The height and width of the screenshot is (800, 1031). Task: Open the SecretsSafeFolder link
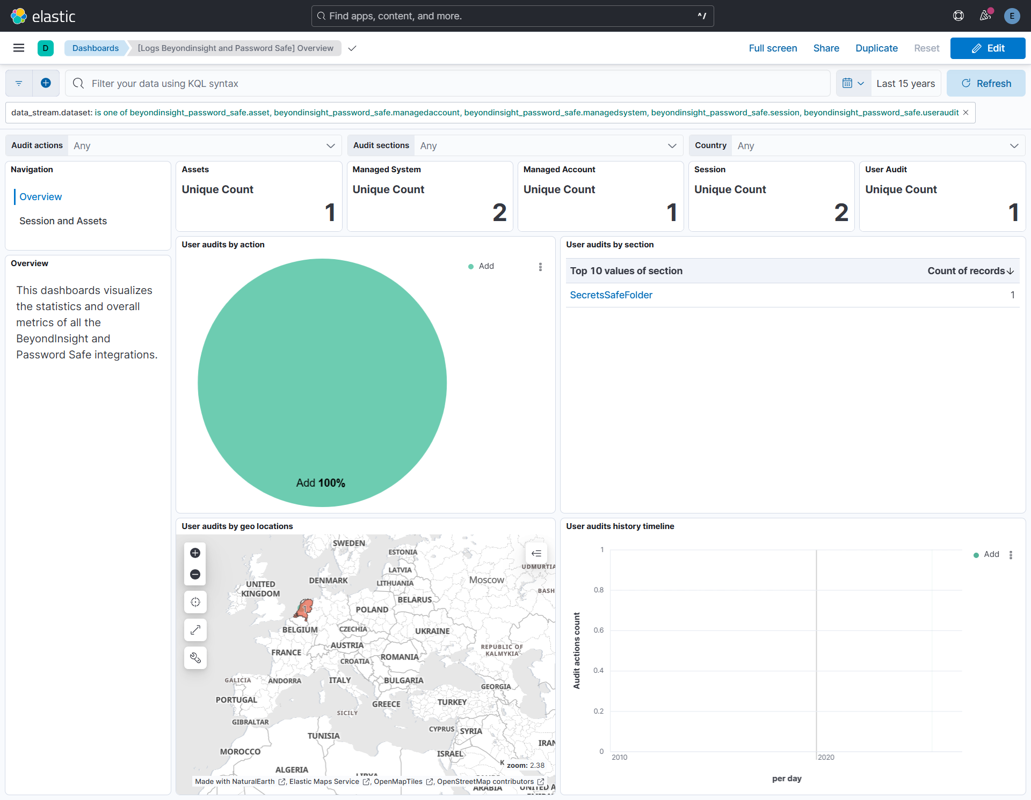pos(611,295)
